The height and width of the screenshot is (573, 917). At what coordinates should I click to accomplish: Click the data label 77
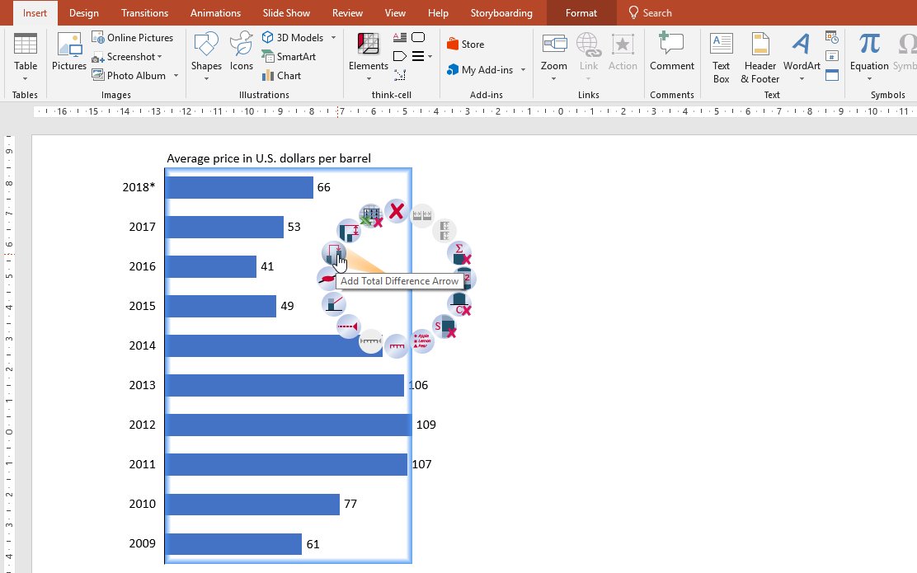click(x=350, y=504)
